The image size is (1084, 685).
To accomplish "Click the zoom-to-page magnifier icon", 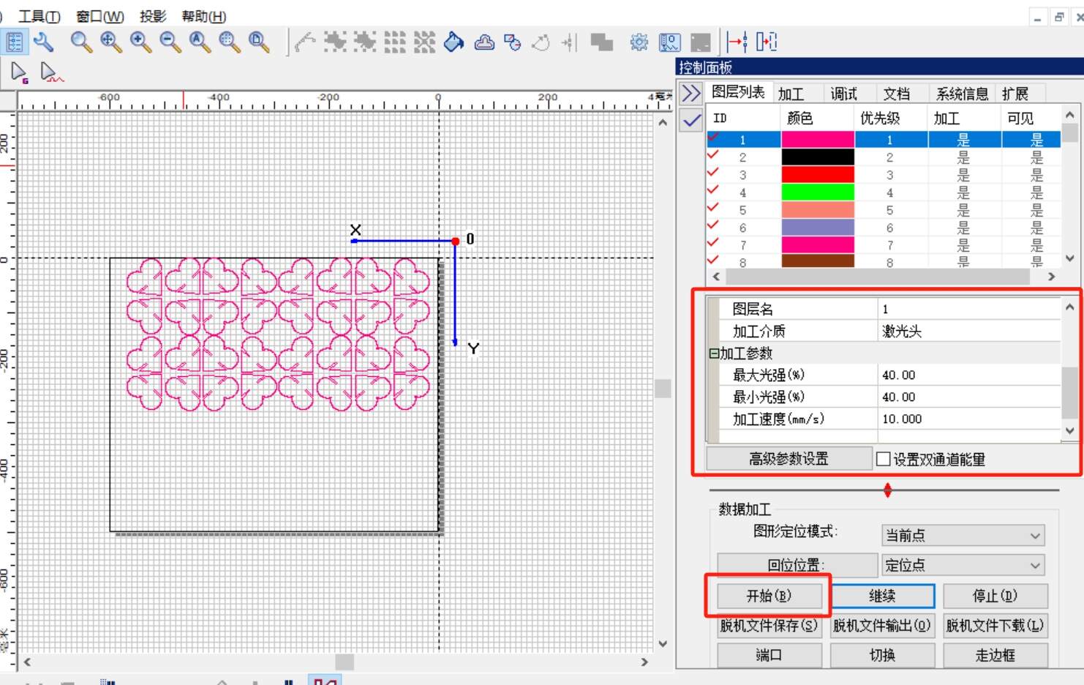I will tap(259, 42).
